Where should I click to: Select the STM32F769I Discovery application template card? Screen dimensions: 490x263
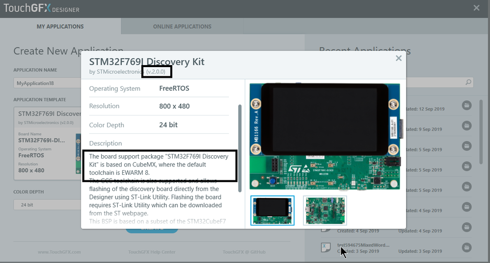tap(47, 143)
